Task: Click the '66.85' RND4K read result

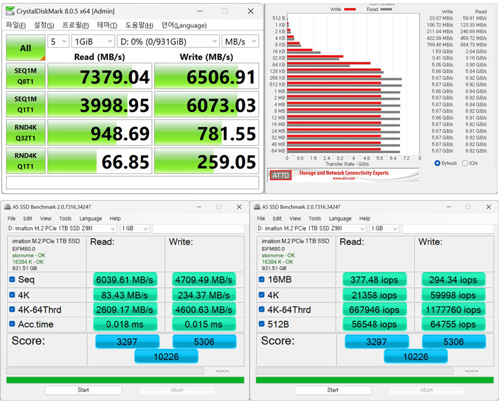Action: point(100,161)
